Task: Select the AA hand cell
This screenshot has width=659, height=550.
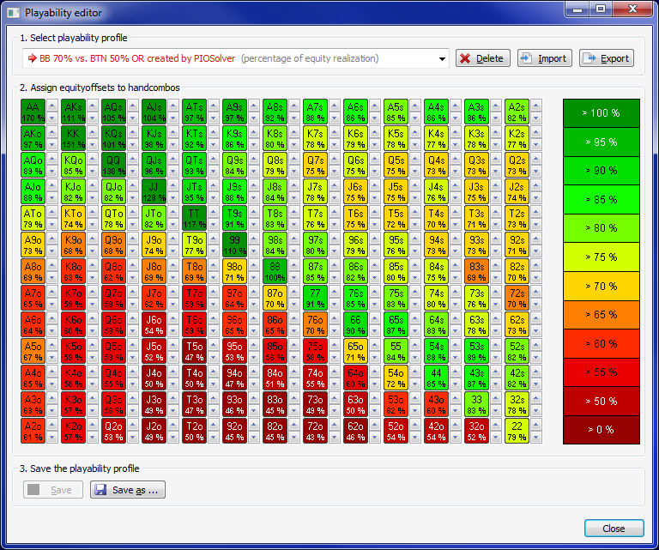Action: [33, 112]
